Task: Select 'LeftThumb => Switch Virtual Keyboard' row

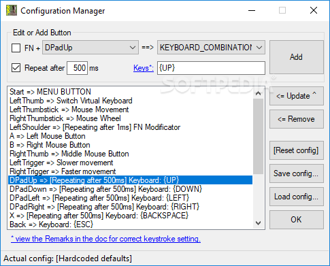Action: (x=130, y=101)
